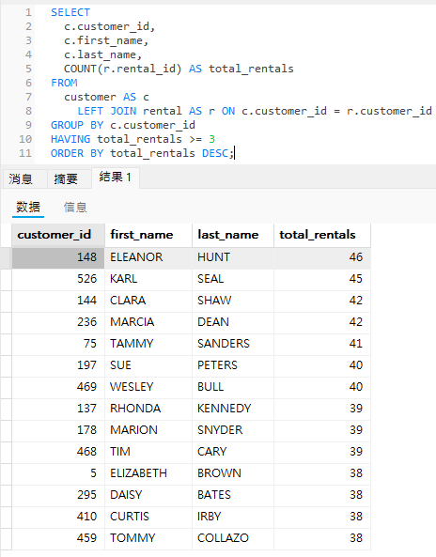Place cursor on line 8 LEFT JOIN
The height and width of the screenshot is (557, 436).
(x=106, y=111)
